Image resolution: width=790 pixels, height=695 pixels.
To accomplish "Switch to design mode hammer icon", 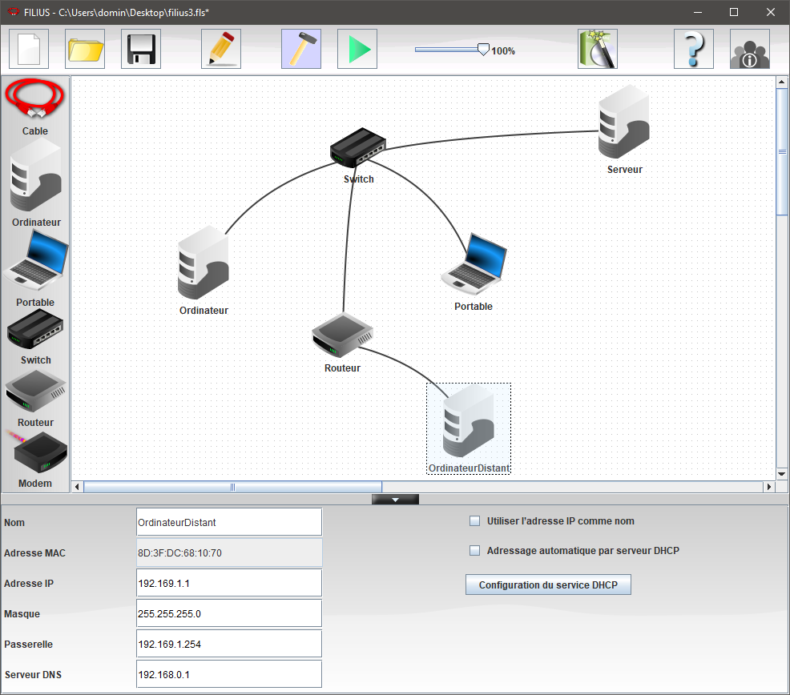I will tap(301, 49).
